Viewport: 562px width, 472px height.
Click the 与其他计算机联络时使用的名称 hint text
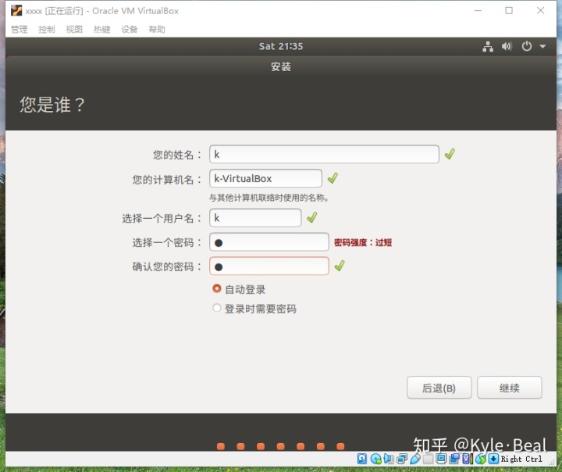point(269,198)
